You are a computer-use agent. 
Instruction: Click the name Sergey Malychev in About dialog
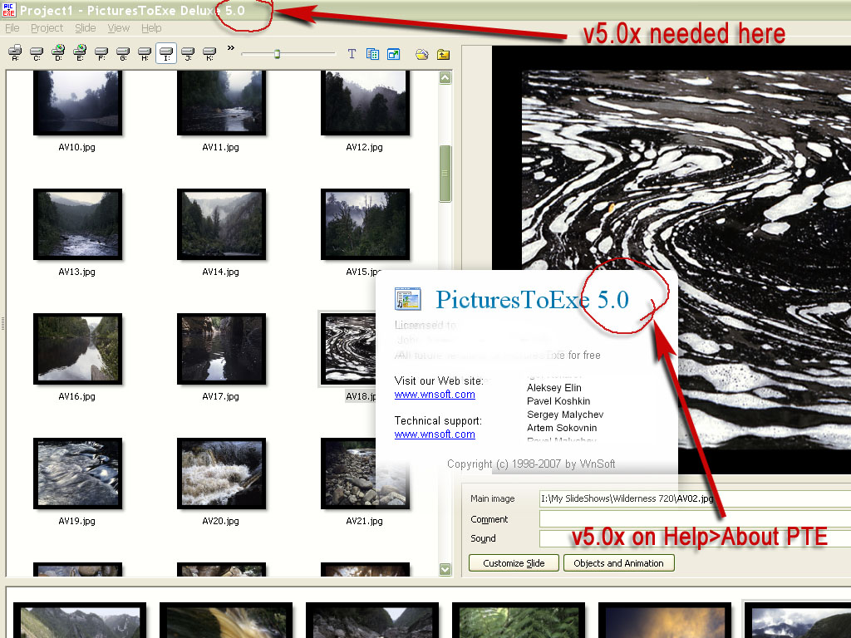coord(565,415)
